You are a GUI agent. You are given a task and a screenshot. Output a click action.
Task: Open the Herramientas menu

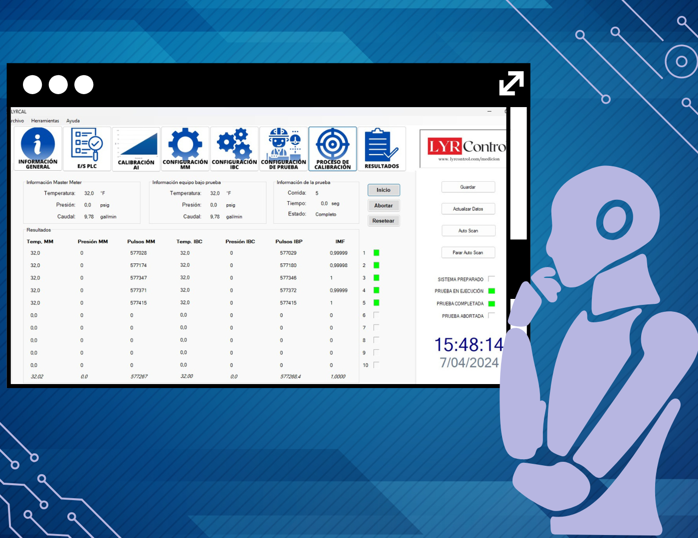coord(45,121)
